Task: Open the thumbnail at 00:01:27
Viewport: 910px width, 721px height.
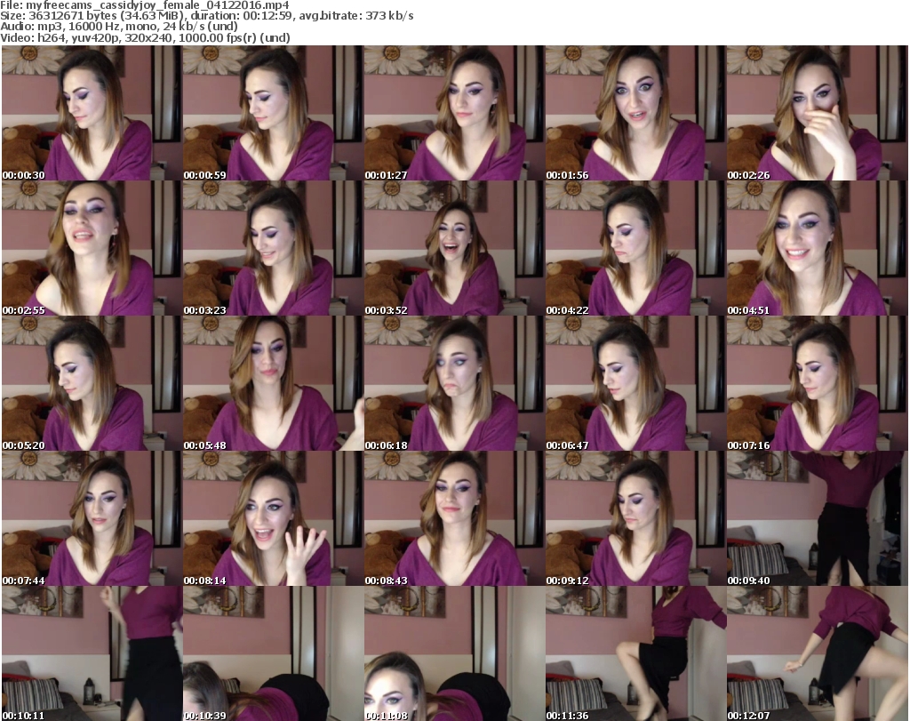Action: 453,113
